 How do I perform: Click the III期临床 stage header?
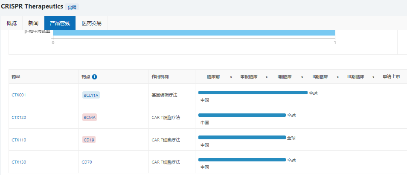[356, 77]
